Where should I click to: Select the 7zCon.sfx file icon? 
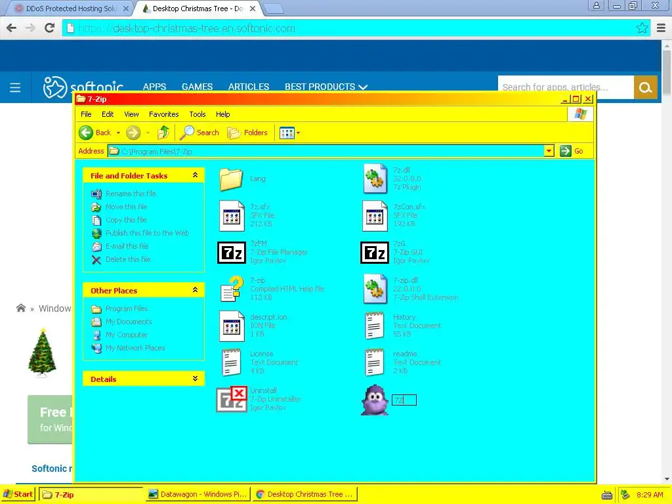pyautogui.click(x=375, y=216)
